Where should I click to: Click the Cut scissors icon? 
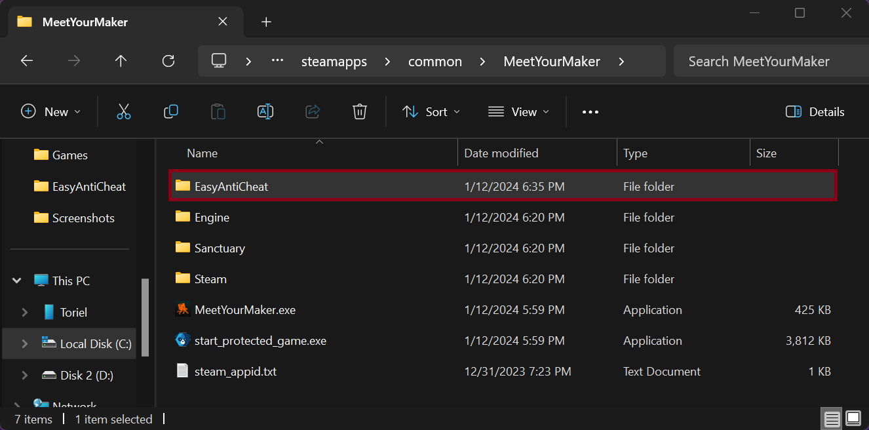point(124,112)
